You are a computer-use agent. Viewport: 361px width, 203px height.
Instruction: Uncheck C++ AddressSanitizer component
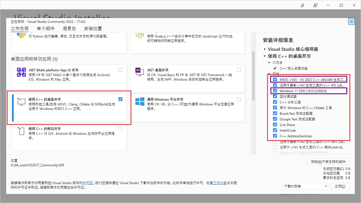pyautogui.click(x=275, y=136)
